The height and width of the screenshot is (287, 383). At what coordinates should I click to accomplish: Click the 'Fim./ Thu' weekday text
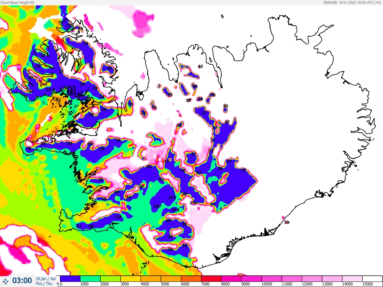click(x=44, y=284)
